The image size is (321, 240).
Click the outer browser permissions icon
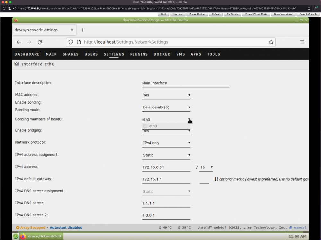(x=14, y=8)
